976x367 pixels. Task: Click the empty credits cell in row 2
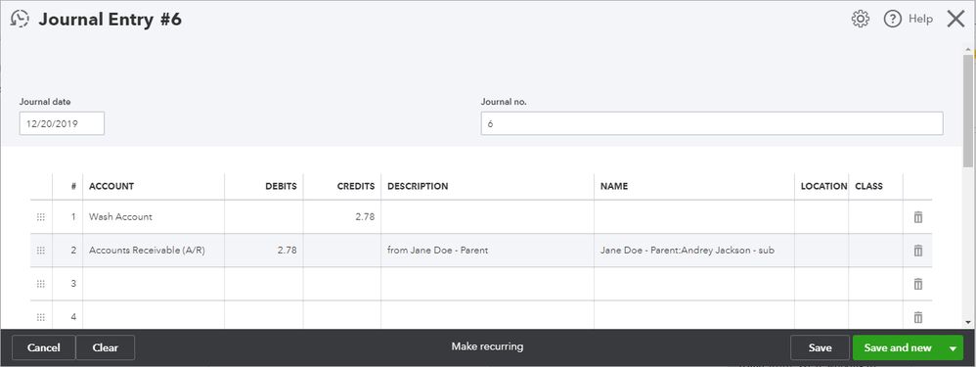(342, 251)
